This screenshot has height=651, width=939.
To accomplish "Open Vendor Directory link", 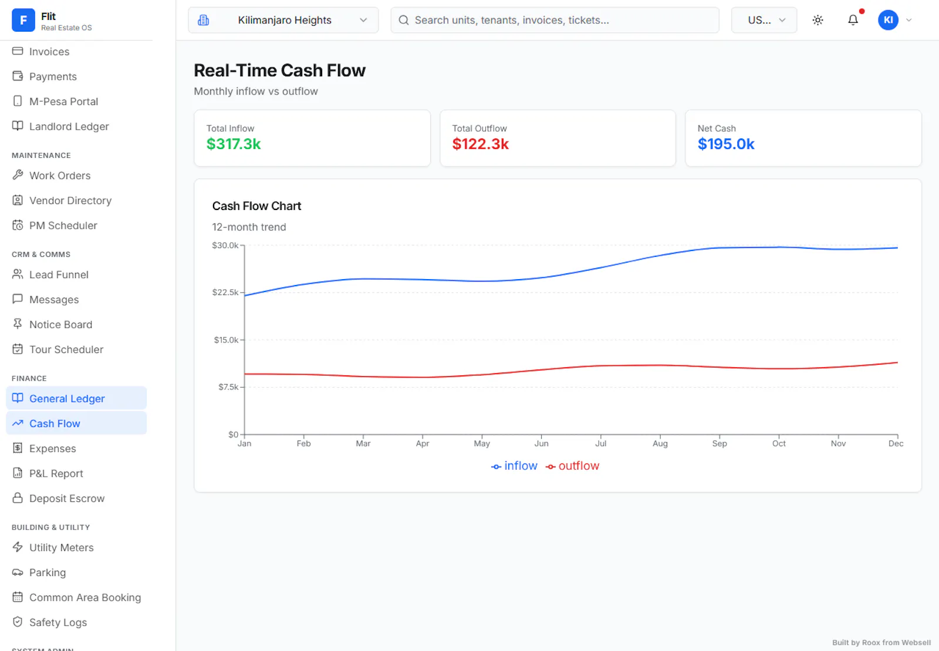I will (76, 200).
